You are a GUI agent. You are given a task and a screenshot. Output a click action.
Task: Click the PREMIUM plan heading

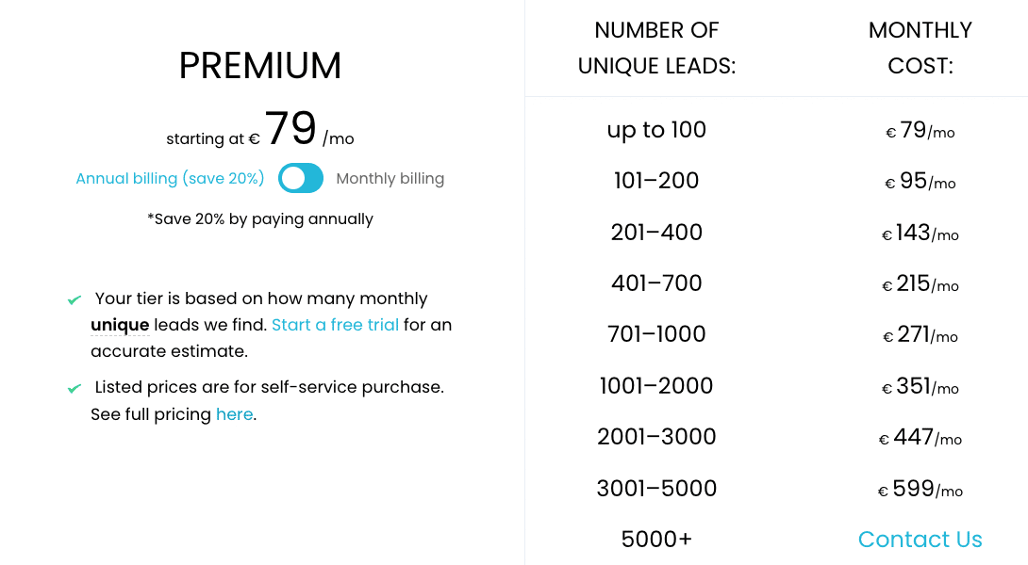click(260, 66)
